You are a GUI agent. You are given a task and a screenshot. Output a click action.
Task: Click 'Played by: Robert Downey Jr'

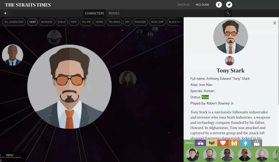pyautogui.click(x=212, y=103)
